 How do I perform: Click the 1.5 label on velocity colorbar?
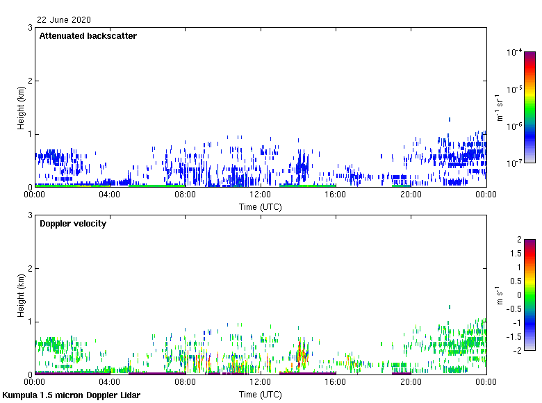tap(516, 254)
